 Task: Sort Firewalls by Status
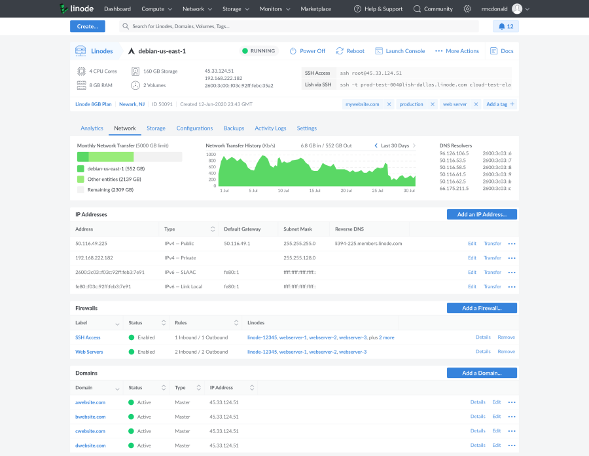[x=164, y=322]
